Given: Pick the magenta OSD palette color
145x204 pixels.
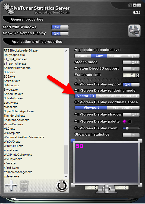Looking at the screenshot, I should (x=125, y=122).
